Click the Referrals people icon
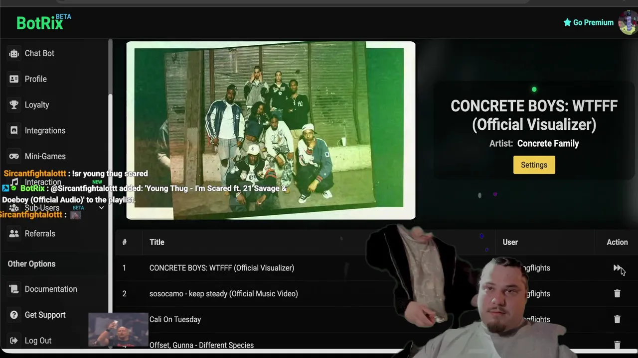Viewport: 638px width, 358px height. tap(14, 234)
